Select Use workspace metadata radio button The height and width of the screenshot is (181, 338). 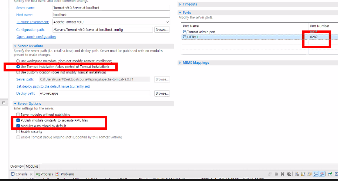click(x=18, y=61)
